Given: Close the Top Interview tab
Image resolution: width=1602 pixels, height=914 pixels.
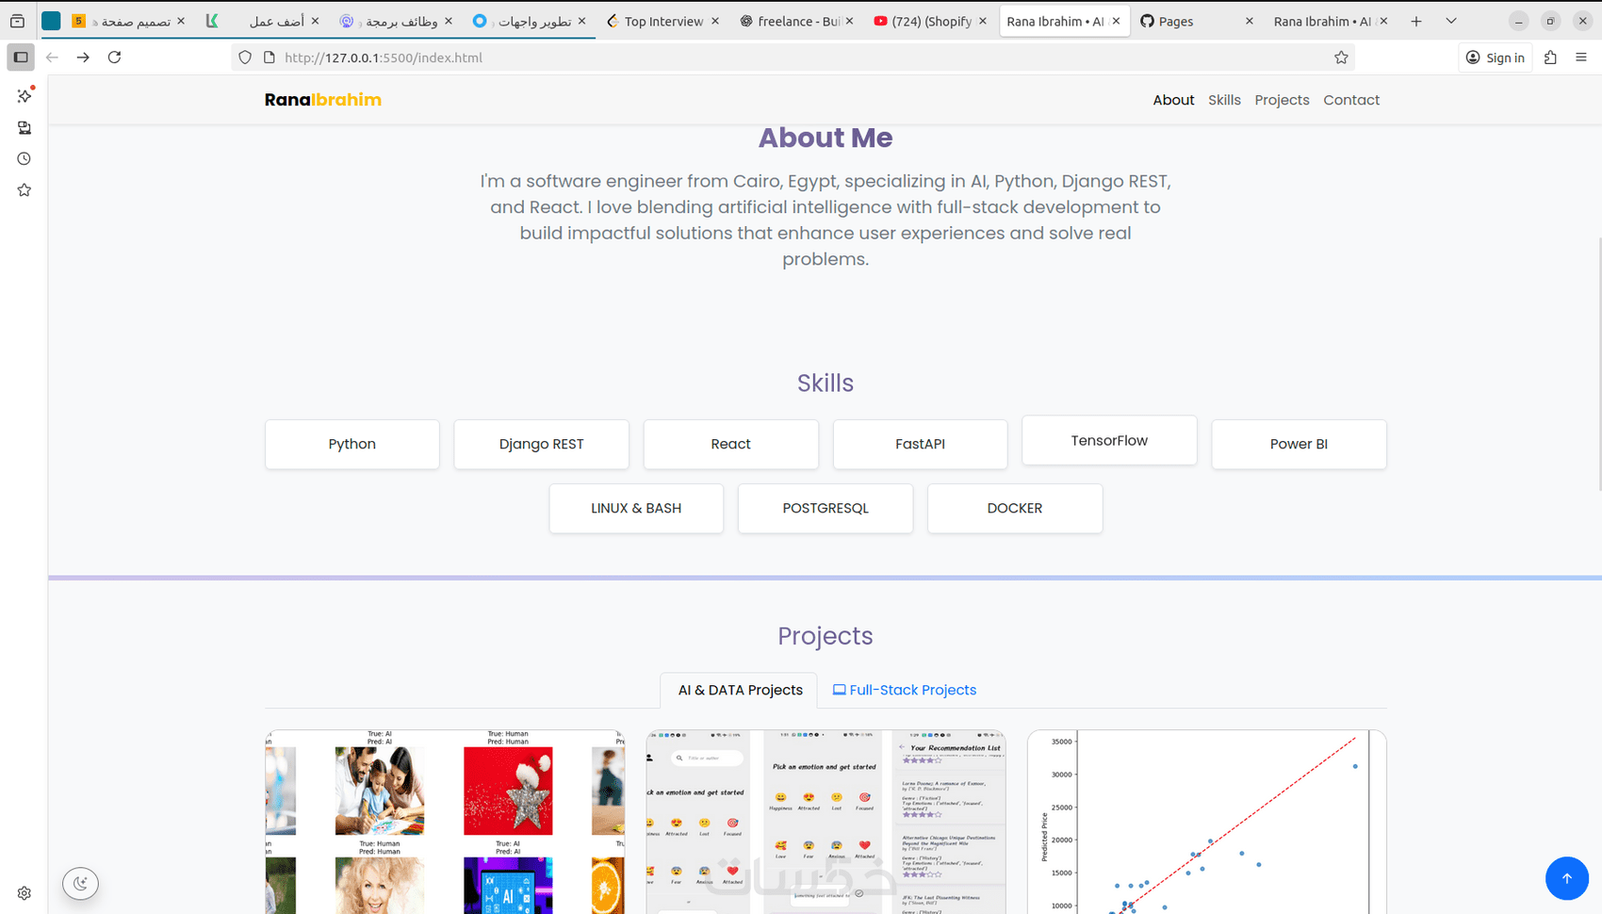Looking at the screenshot, I should [x=715, y=21].
